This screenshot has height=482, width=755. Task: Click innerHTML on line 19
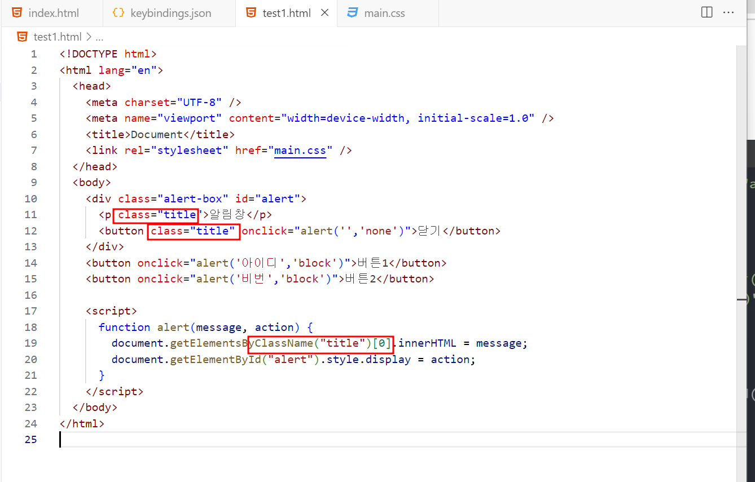pyautogui.click(x=427, y=343)
